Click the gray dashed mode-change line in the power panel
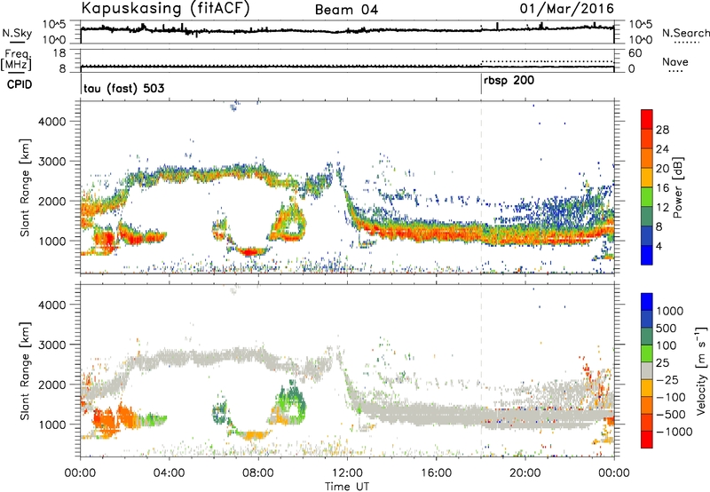 tap(481, 187)
